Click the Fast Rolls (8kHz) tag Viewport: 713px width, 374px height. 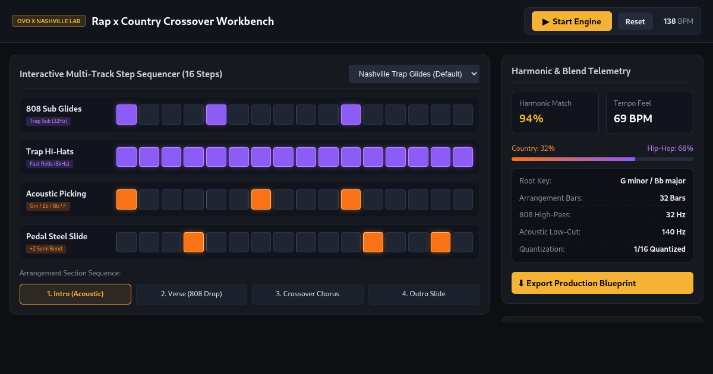coord(49,164)
